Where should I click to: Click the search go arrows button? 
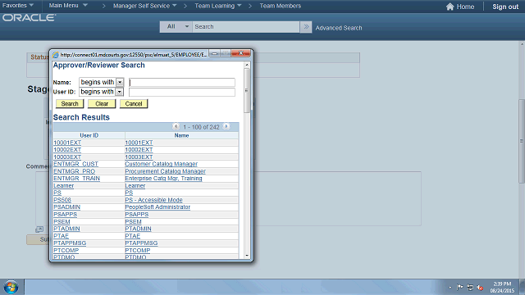(306, 27)
